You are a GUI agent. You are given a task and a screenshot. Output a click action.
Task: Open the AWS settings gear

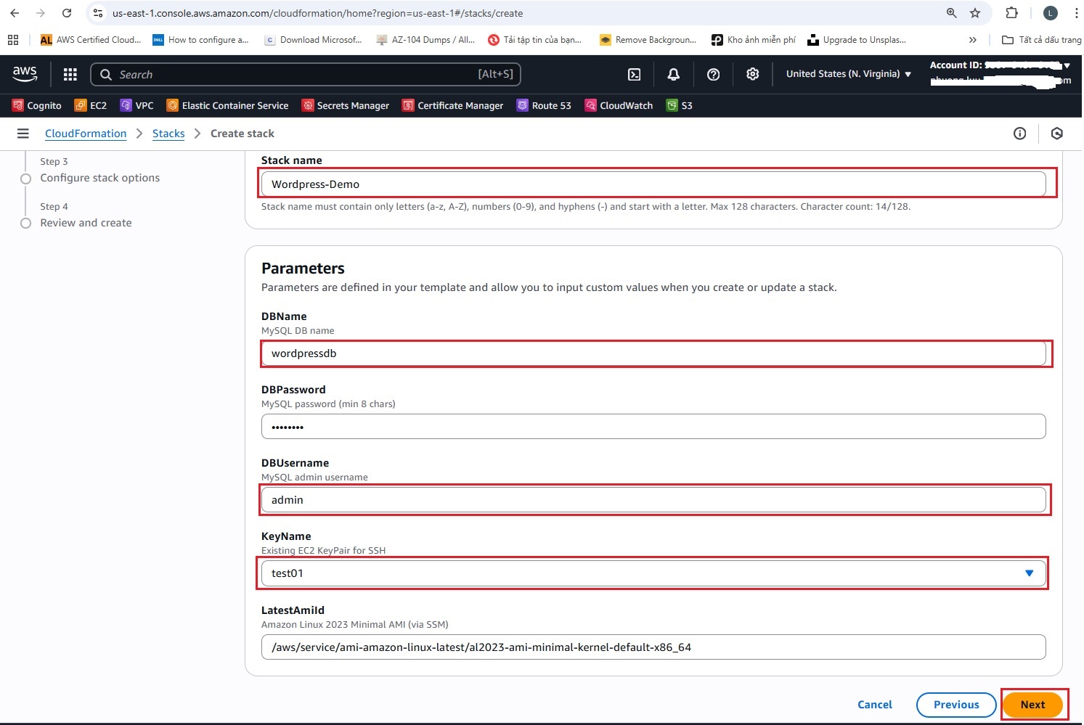(x=752, y=74)
